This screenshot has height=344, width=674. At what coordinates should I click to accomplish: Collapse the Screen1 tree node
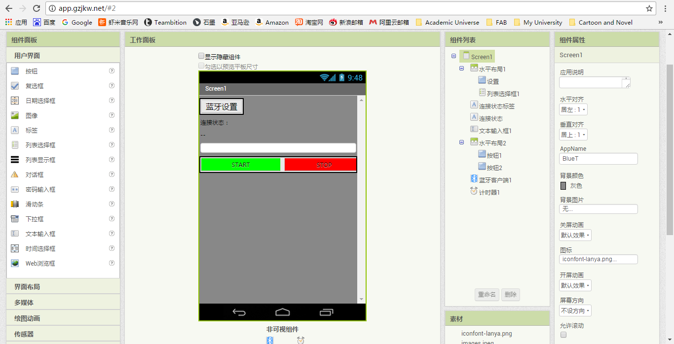453,56
